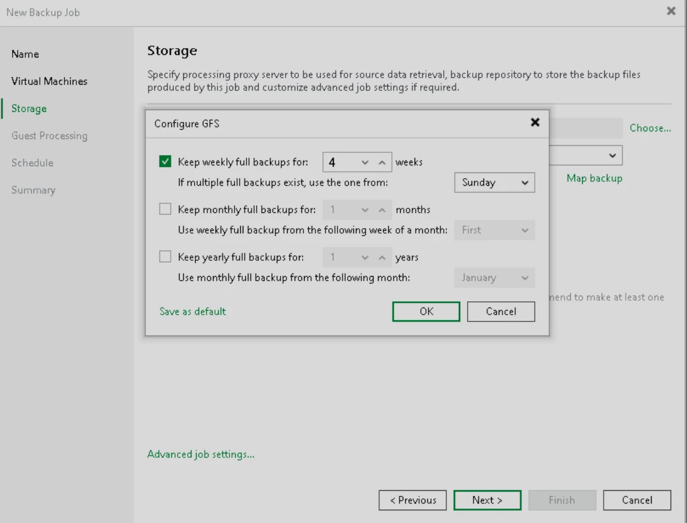Click the Map backup link
The image size is (687, 523).
point(594,179)
